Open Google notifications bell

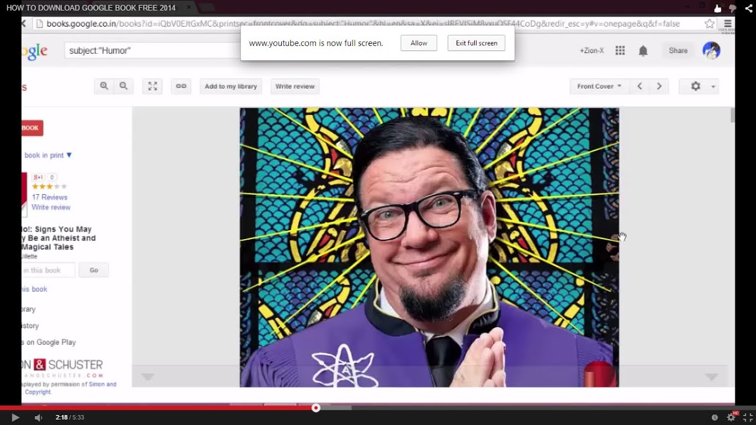[643, 51]
